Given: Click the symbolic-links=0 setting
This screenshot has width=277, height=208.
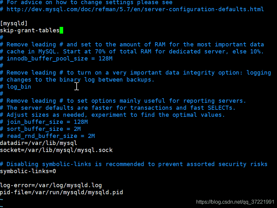Looking at the screenshot, I should (28, 171).
